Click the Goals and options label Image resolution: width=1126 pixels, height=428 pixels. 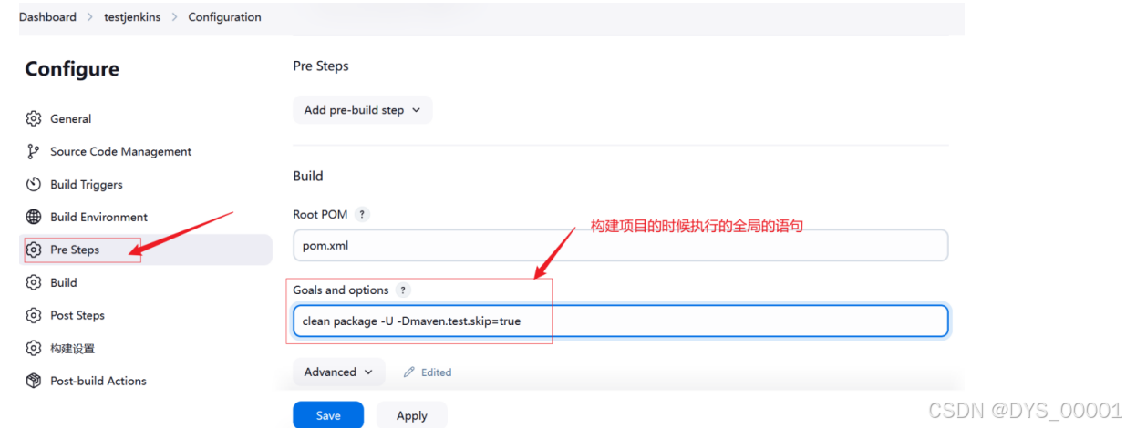coord(341,290)
